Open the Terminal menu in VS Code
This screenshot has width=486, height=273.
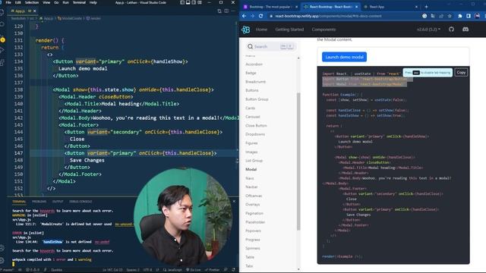tap(79, 2)
